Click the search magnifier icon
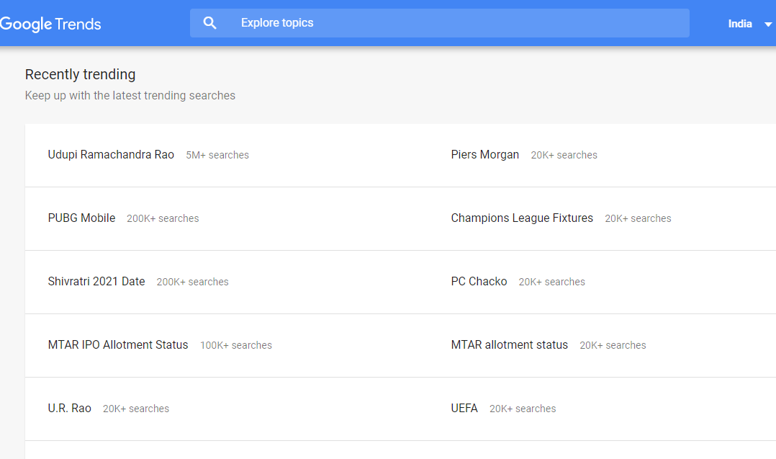This screenshot has width=776, height=459. [210, 23]
